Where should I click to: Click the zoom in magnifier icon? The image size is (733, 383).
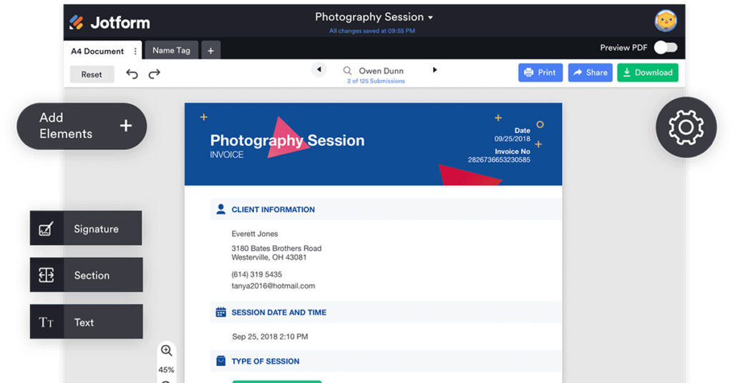coord(166,350)
